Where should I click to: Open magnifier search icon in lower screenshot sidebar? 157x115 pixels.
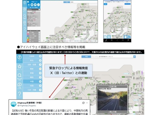coord(19,76)
